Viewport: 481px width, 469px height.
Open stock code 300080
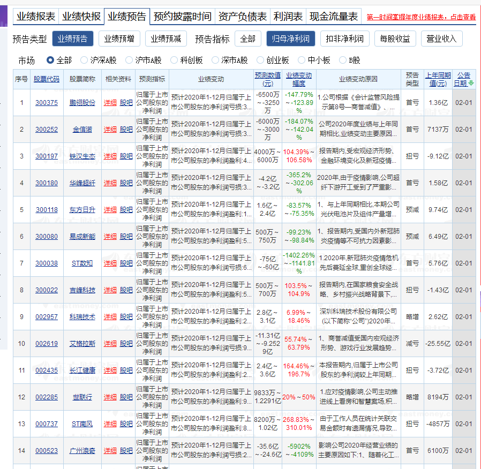[46, 236]
